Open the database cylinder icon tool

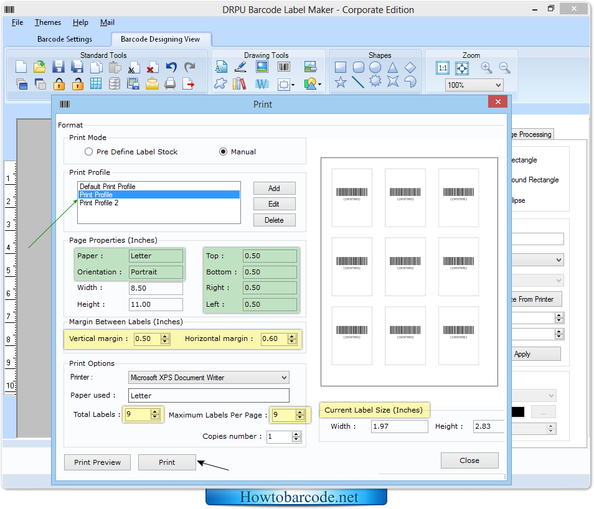point(115,83)
